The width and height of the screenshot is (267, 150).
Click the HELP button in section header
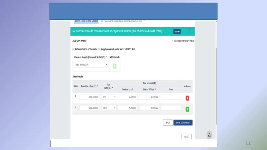click(x=177, y=32)
